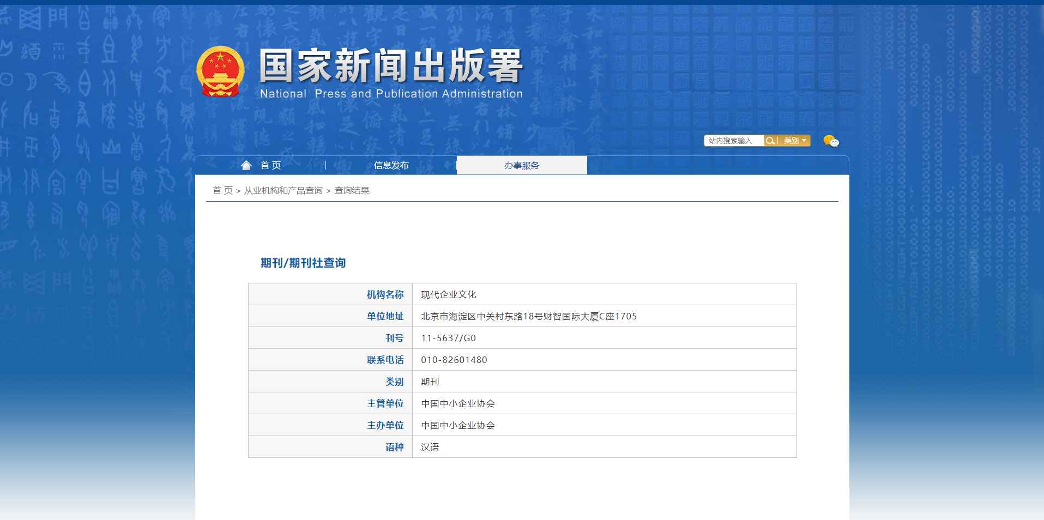Select the 现代企业文化 institution name cell

(x=449, y=294)
